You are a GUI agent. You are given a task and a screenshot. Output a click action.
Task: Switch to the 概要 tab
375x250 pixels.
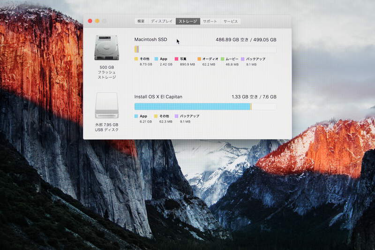pos(141,21)
